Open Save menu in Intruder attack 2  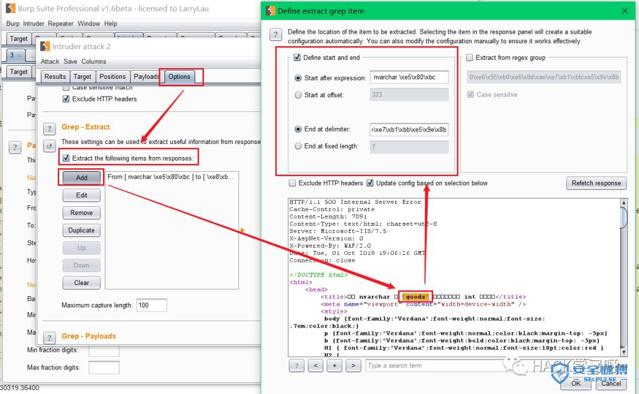(70, 61)
